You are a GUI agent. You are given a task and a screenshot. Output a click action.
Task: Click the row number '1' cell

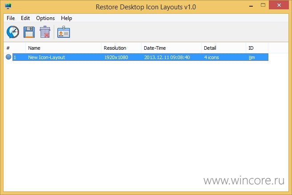pyautogui.click(x=15, y=57)
